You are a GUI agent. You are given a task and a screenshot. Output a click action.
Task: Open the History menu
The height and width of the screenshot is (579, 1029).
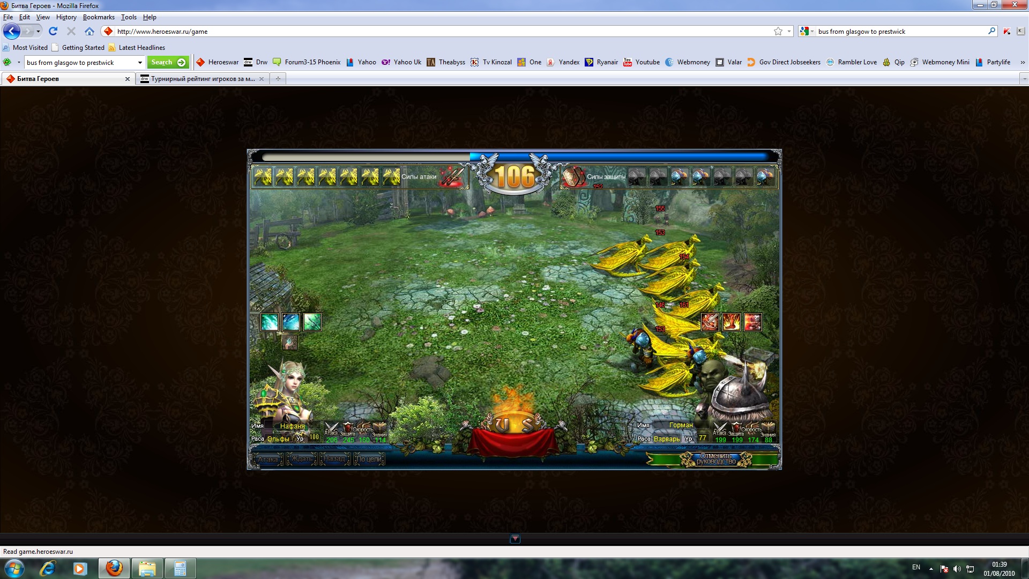[x=66, y=17]
